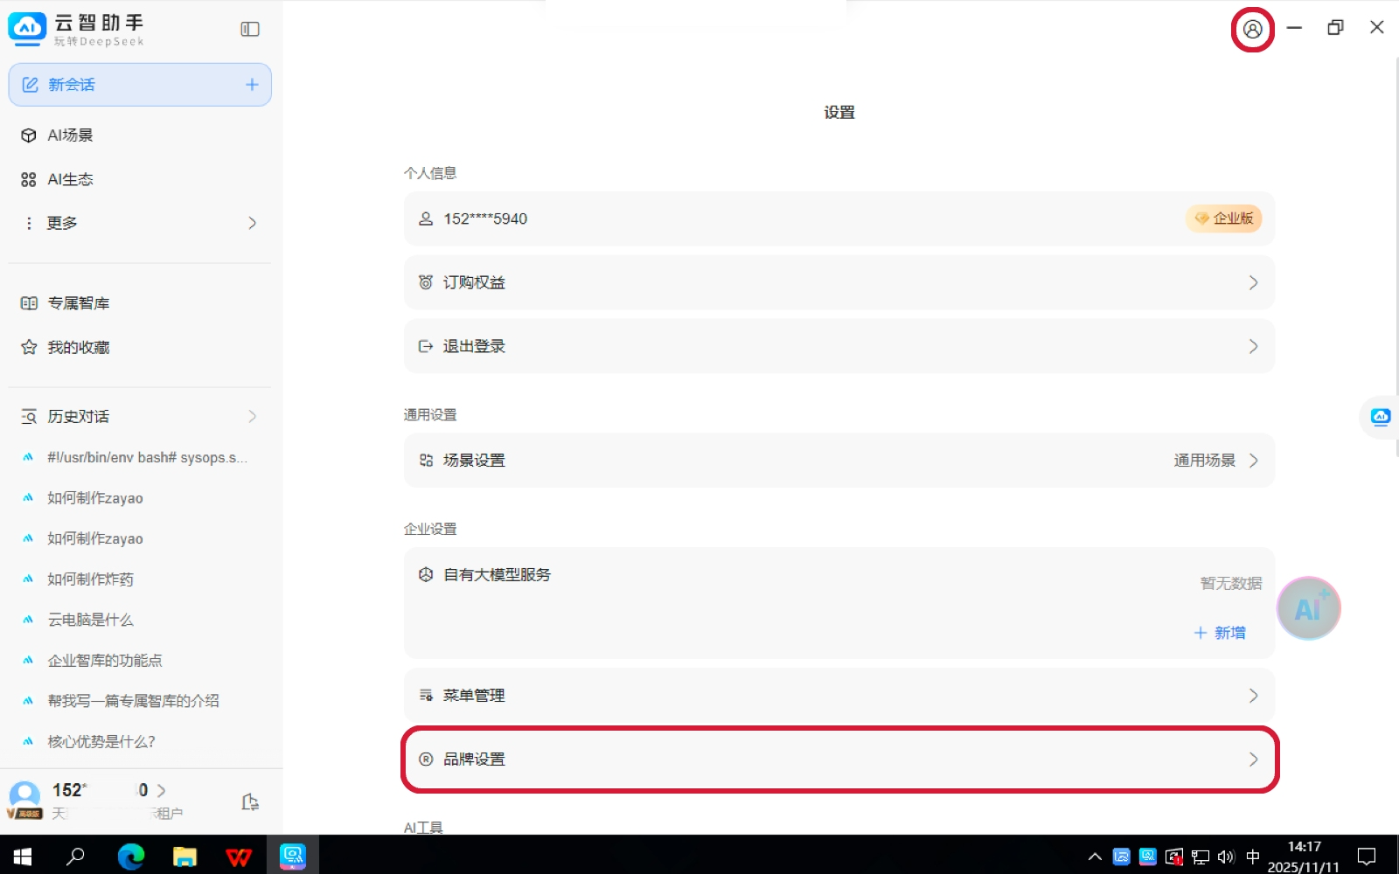Open Microsoft Edge from the taskbar
The width and height of the screenshot is (1399, 874).
pos(131,856)
